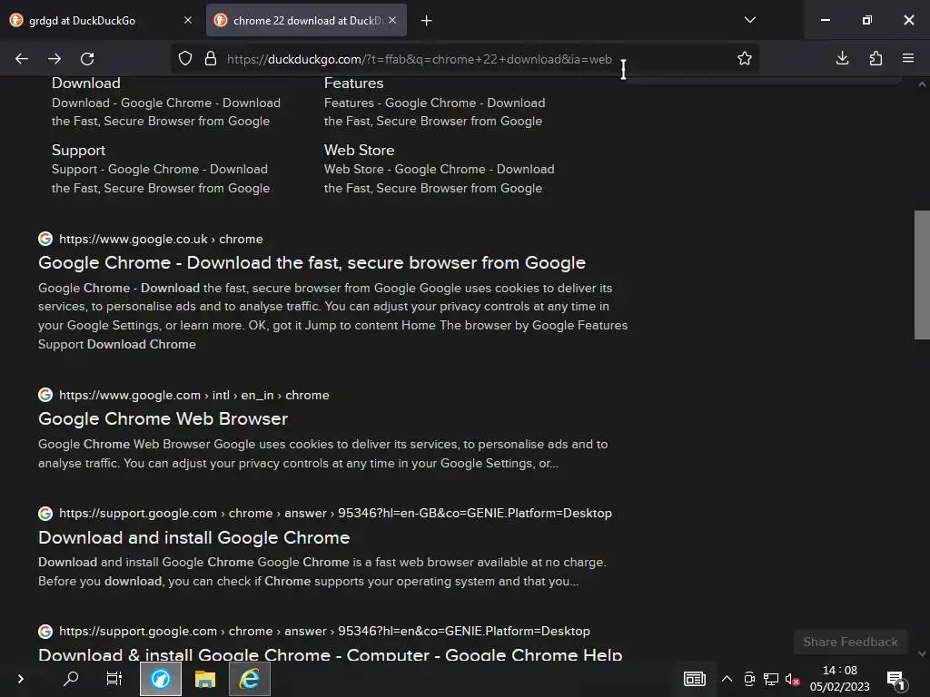Open the Download sitelink
This screenshot has width=930, height=697.
[x=86, y=83]
